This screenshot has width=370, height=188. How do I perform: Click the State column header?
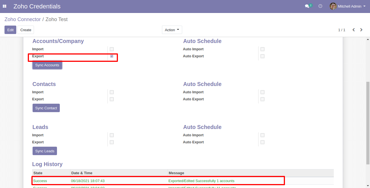tap(51, 173)
